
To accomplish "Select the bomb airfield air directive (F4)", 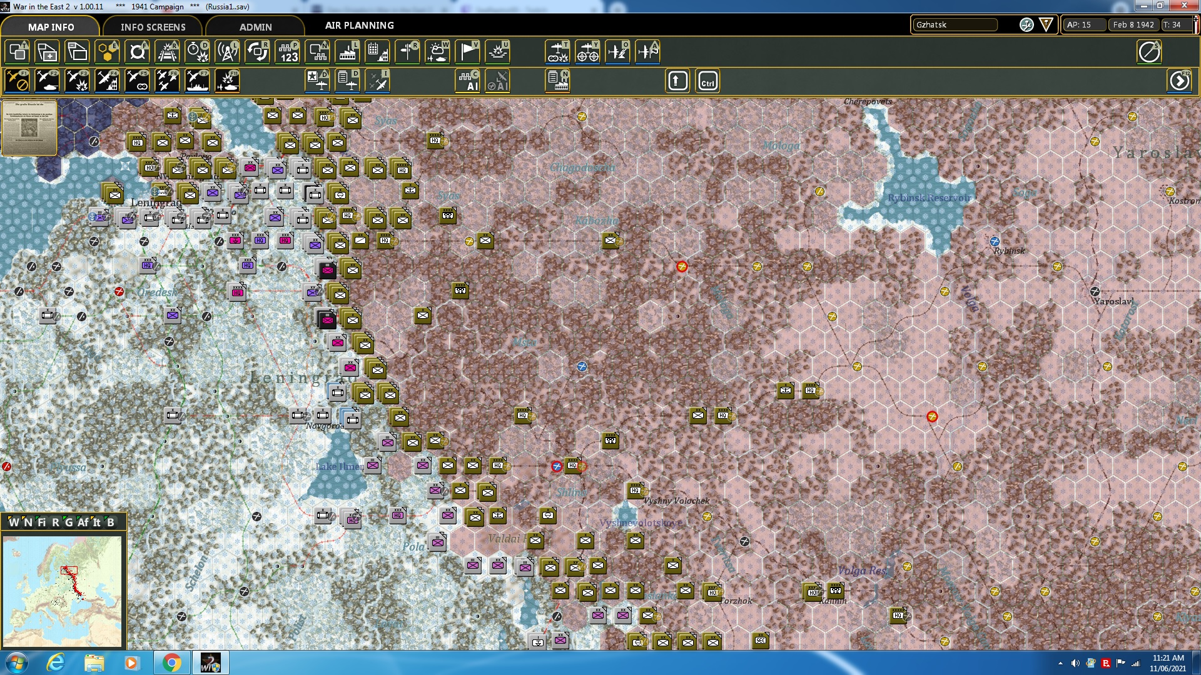I will point(106,80).
